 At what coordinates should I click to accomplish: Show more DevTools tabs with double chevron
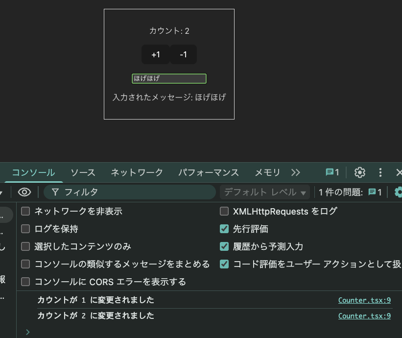click(295, 172)
